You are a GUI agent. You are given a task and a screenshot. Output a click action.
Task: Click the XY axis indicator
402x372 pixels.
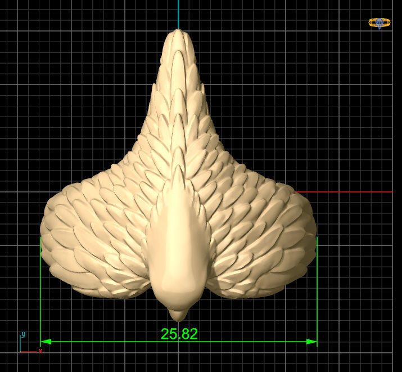31,343
